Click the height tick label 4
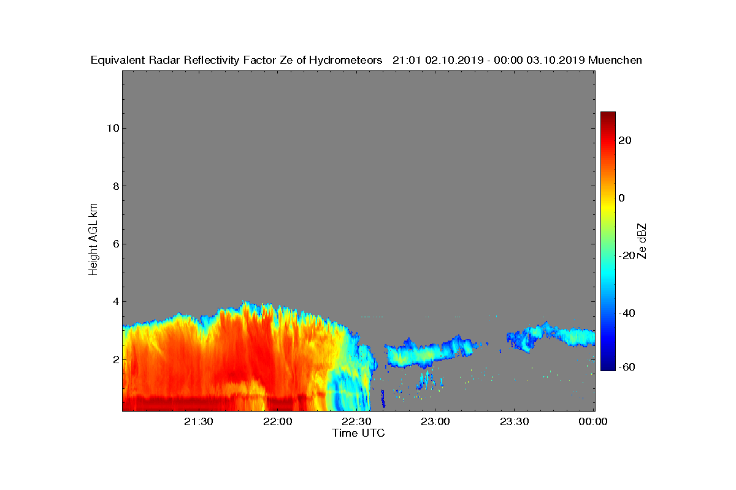 [115, 301]
